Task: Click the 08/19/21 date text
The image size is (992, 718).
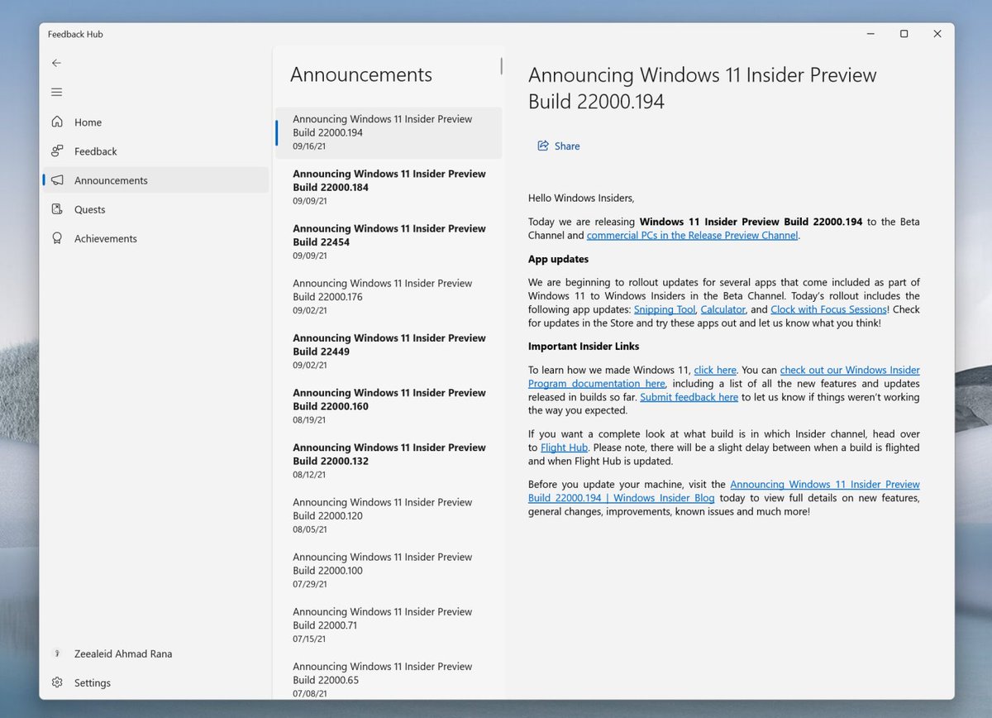Action: click(310, 419)
